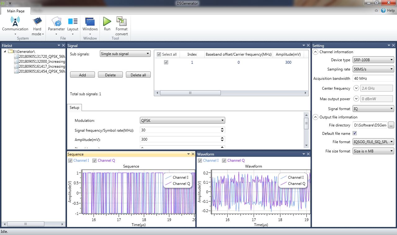Screen dimensions: 397x235
Task: Collapse the Channel information section
Action: coord(315,52)
